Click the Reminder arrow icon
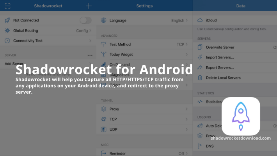Screen dimensions: 277x156 [x=103, y=153]
